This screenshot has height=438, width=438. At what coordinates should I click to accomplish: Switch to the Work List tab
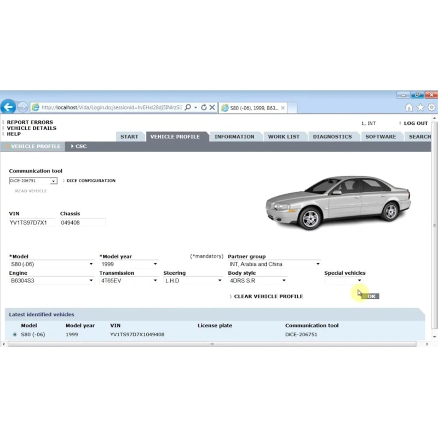(284, 137)
